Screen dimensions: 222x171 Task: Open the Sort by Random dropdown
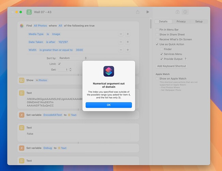[x=73, y=58]
